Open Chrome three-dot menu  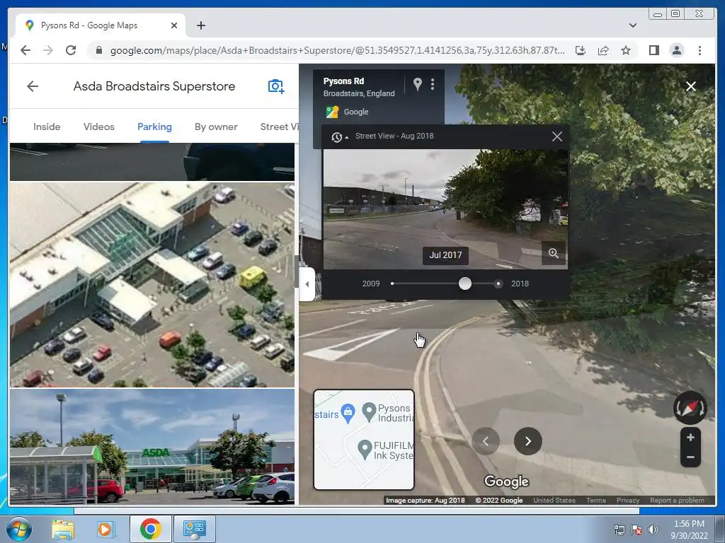[700, 50]
